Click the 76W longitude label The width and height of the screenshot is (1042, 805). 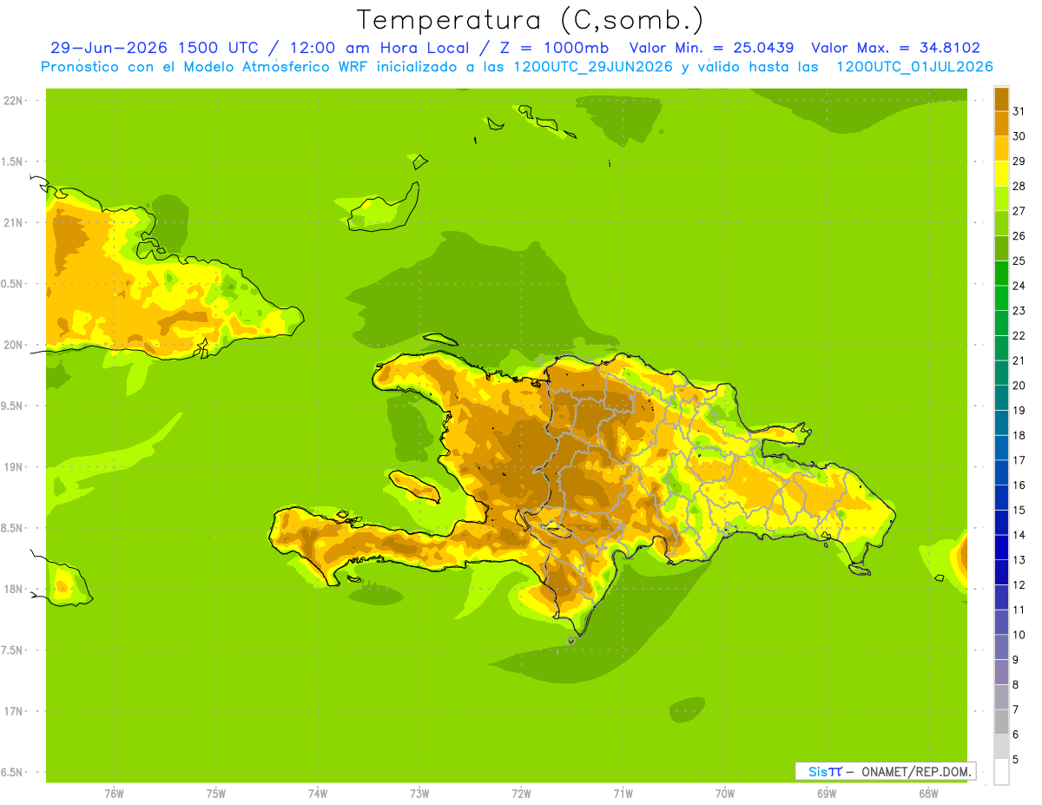point(114,795)
